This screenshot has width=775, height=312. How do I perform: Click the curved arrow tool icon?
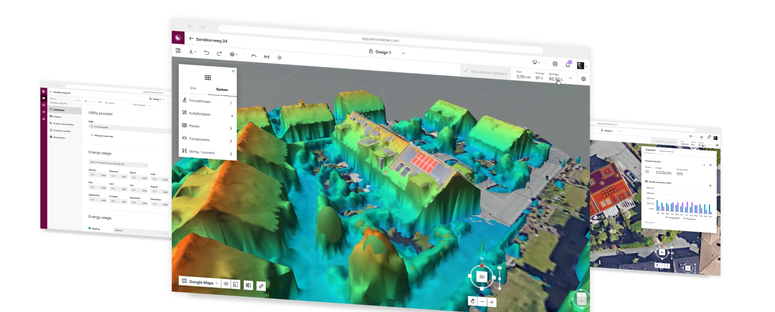coord(254,56)
